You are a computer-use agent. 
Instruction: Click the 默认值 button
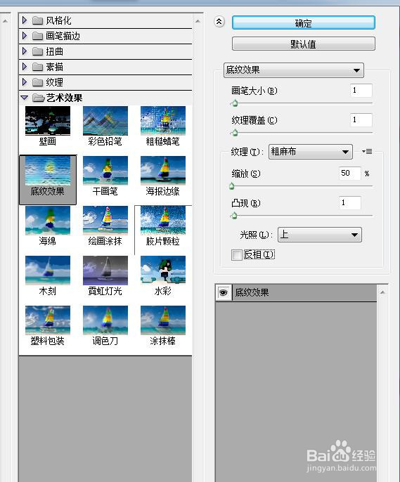click(x=304, y=44)
